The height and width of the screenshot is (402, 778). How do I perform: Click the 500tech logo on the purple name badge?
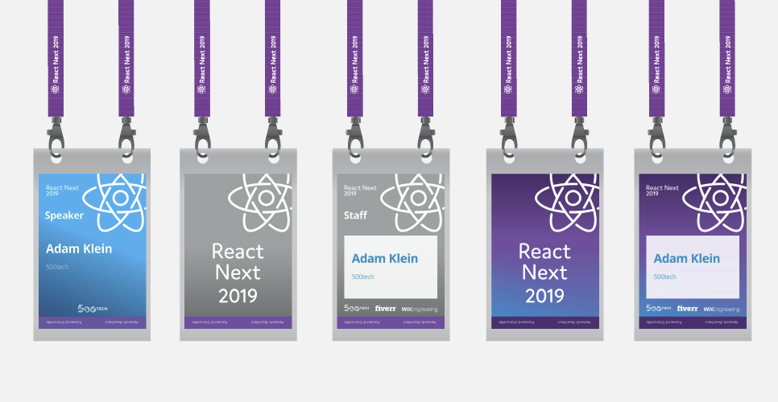pos(659,308)
